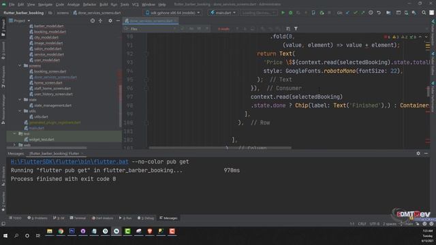Hide the Messages panel with minus icon
The width and height of the screenshot is (436, 245).
(426, 153)
